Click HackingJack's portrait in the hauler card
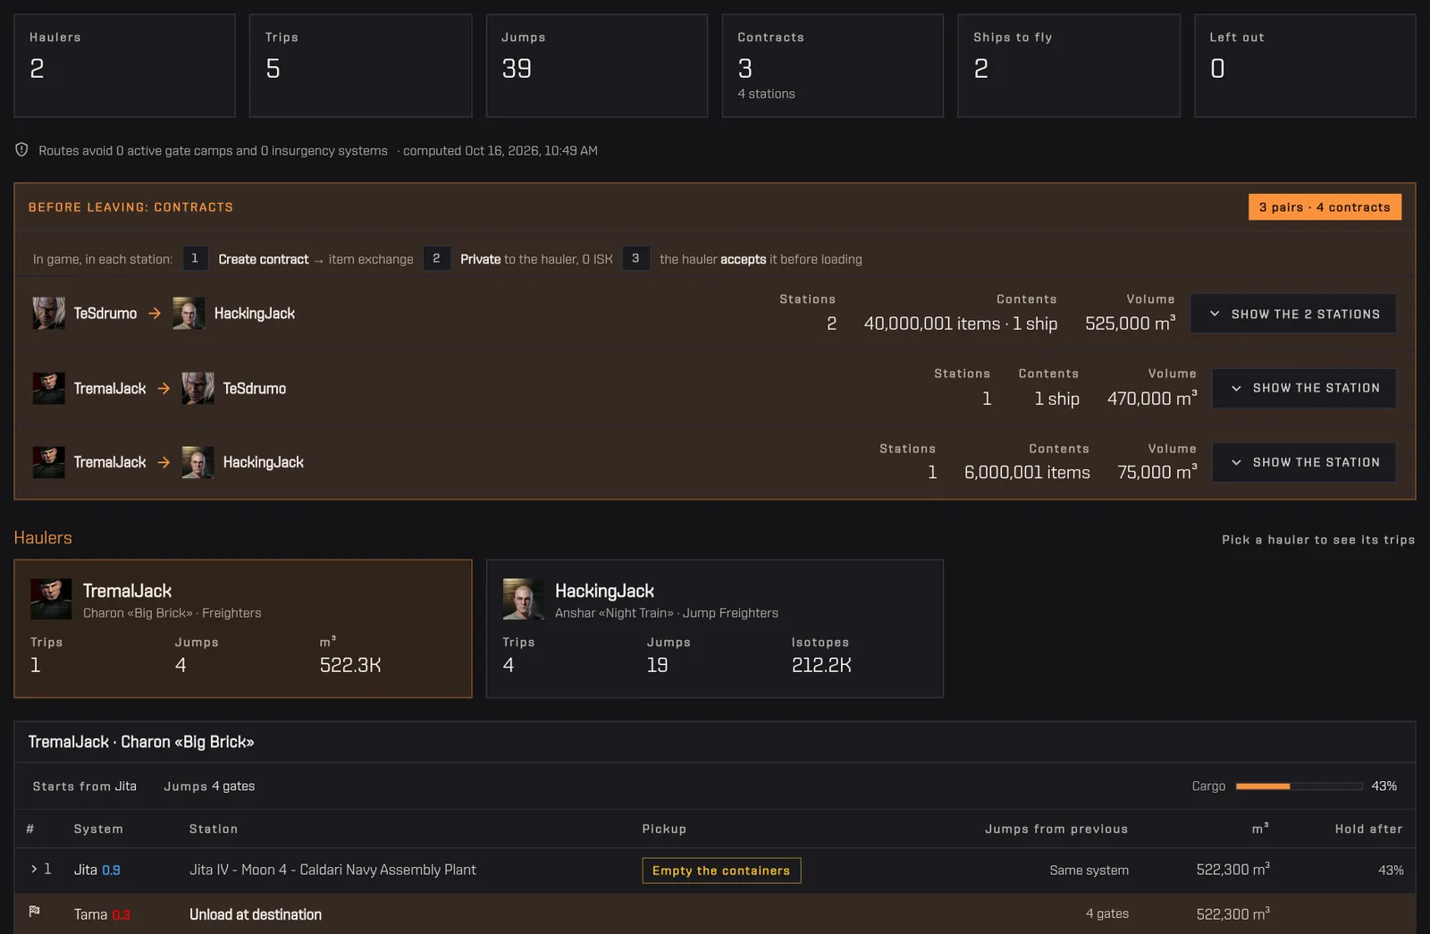Image resolution: width=1430 pixels, height=934 pixels. tap(523, 599)
